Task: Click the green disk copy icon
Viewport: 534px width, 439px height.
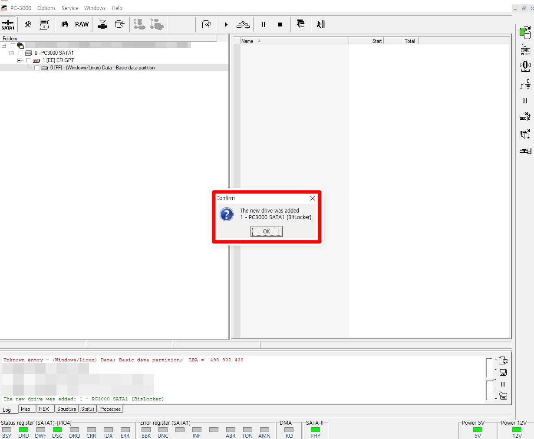Action: pos(525,32)
